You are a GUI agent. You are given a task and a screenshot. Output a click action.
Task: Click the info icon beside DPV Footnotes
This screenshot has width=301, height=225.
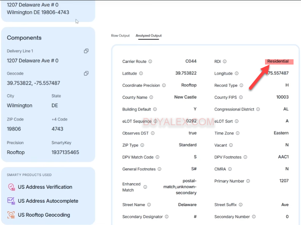click(245, 157)
